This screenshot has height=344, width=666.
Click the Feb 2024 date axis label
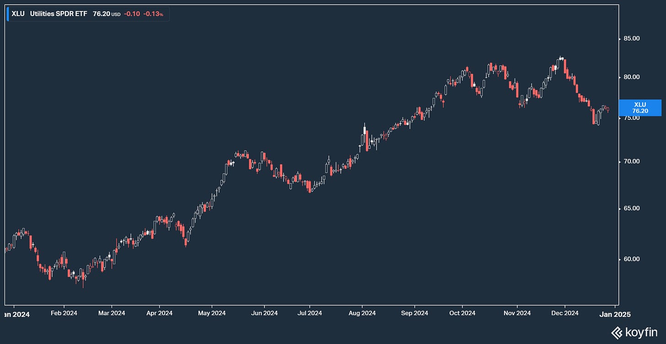tap(64, 313)
